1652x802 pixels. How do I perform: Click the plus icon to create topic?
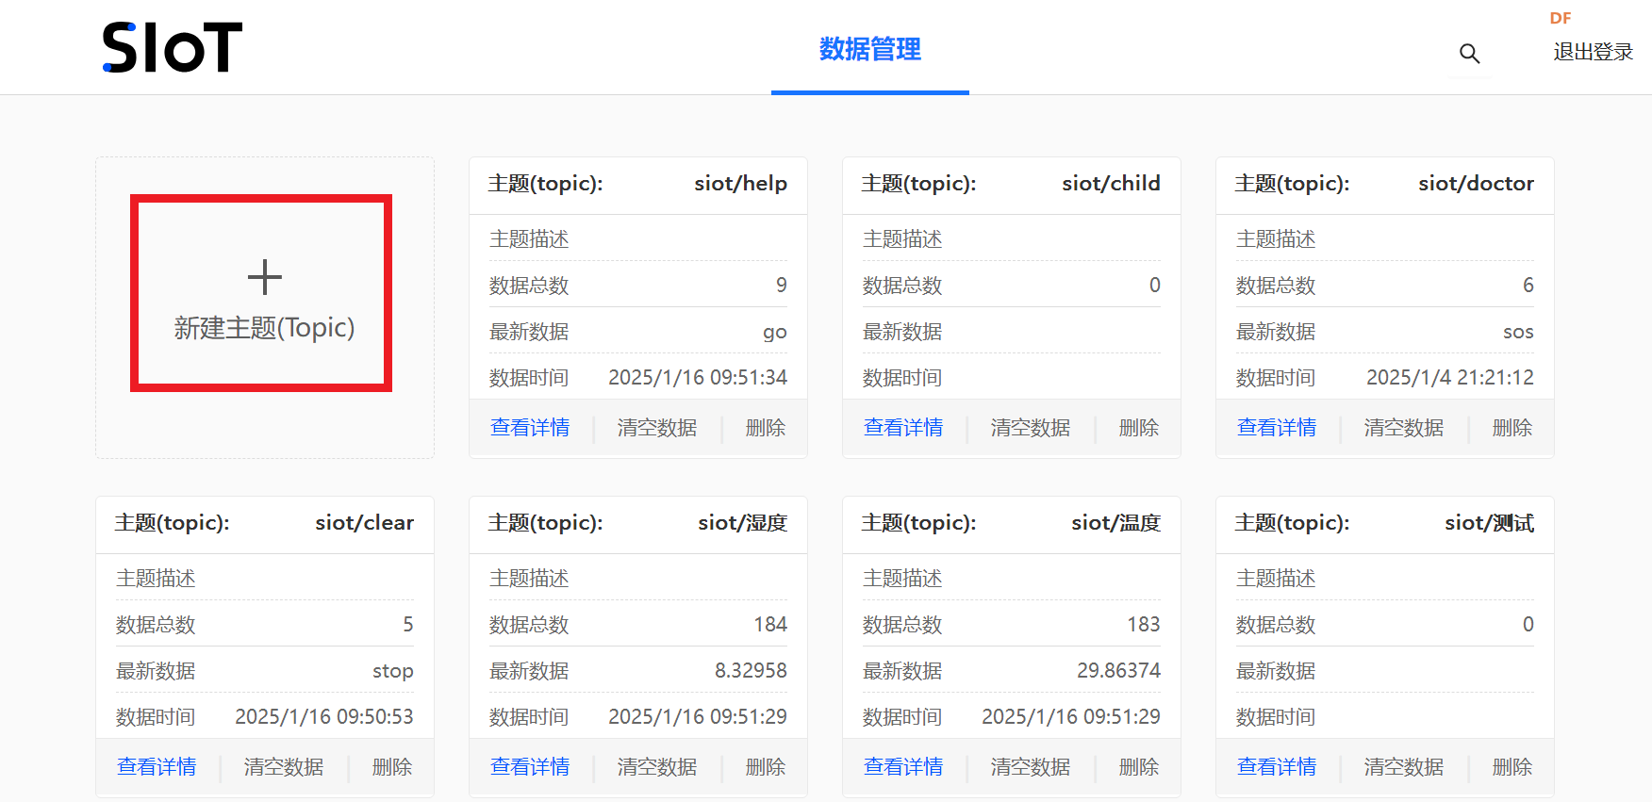click(x=265, y=277)
